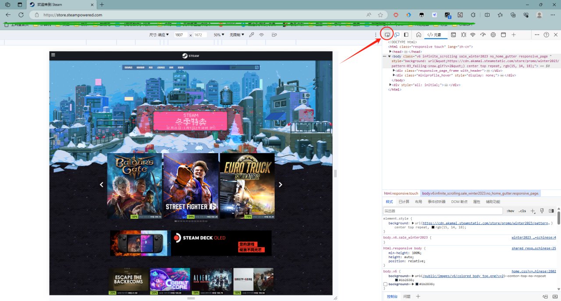
Task: Toggle :hov element state panel
Action: (511, 211)
